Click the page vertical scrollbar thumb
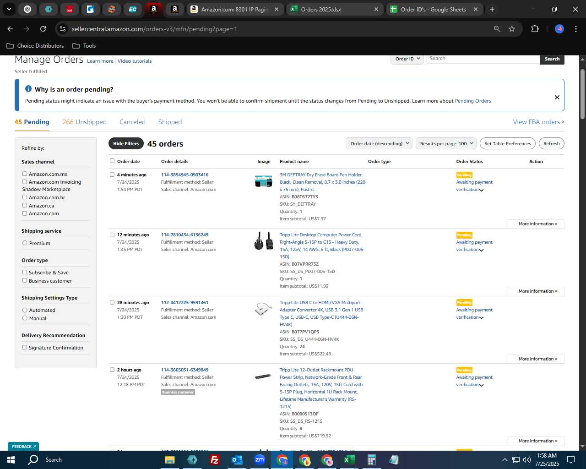 [x=582, y=94]
